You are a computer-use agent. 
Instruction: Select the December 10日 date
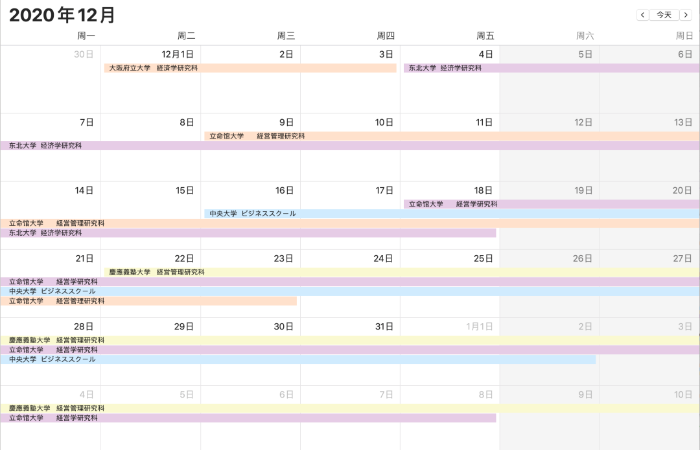tap(384, 122)
